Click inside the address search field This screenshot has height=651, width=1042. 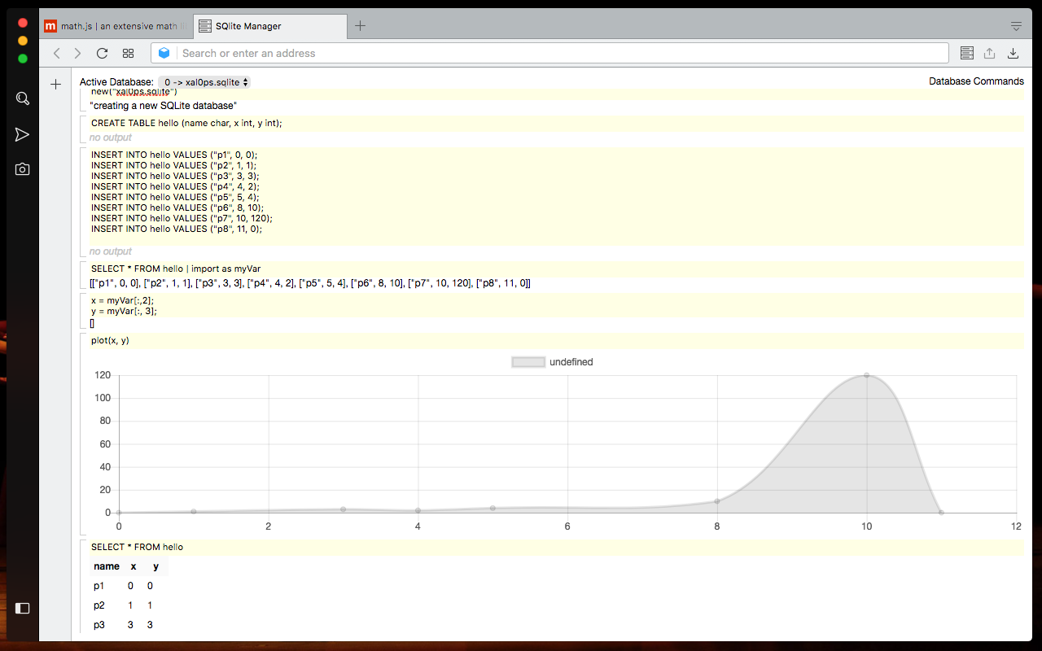[488, 52]
